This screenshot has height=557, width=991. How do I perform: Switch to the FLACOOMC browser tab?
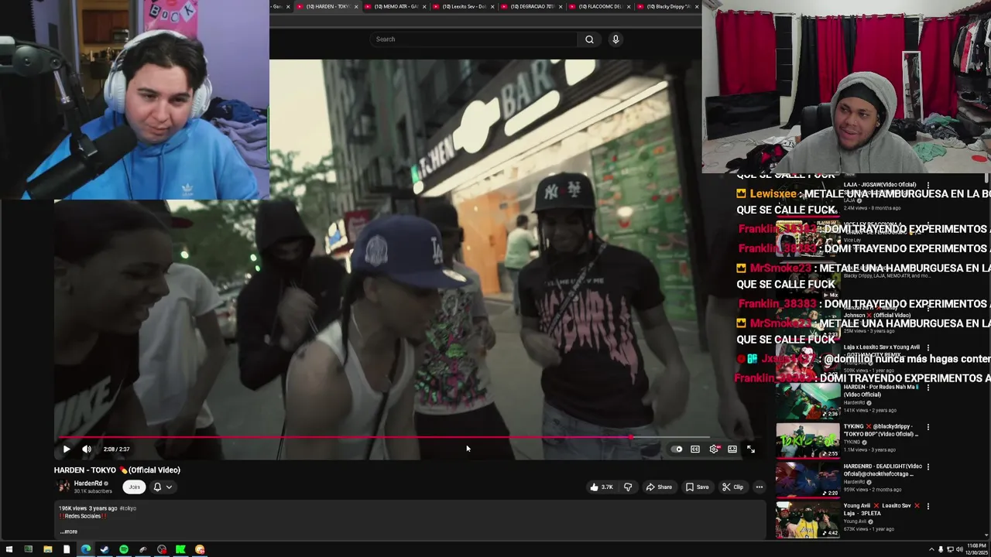(x=600, y=6)
